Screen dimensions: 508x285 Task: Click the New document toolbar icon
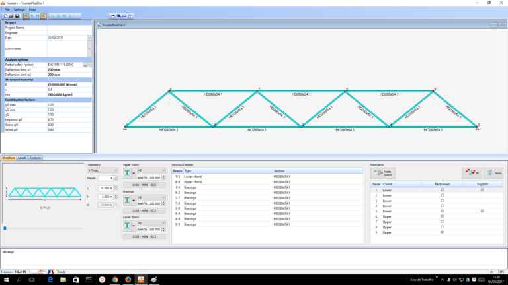[x=5, y=16]
